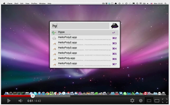Image resolution: width=170 pixels, height=105 pixels.
Task: Open Skype from the Dock
Action: [35, 93]
